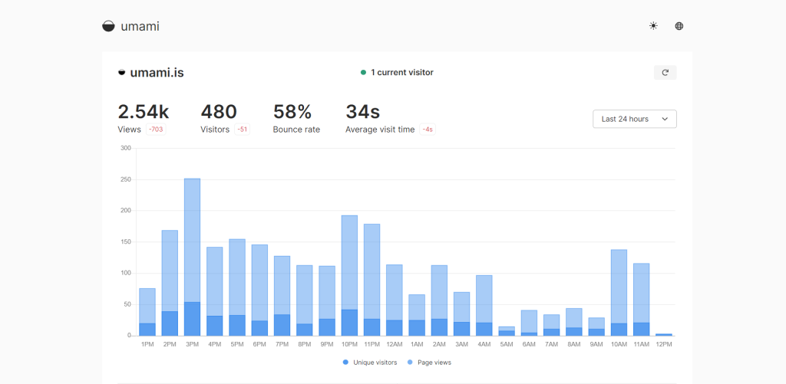Click the 58% Bounce rate value
Screen dimensions: 786x384
coord(292,112)
